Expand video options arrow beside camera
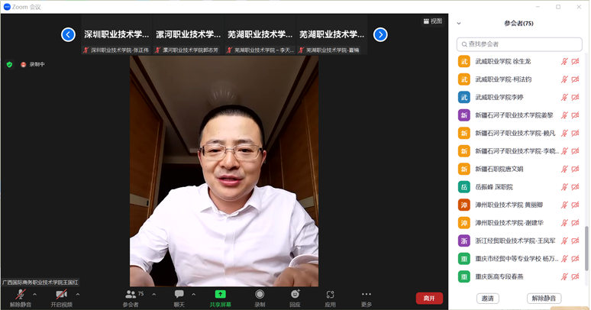The image size is (591, 310). tap(78, 294)
